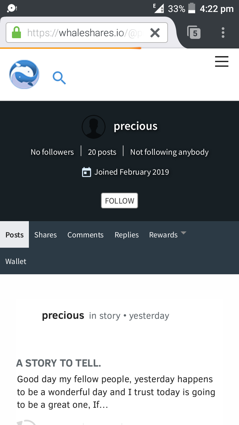The height and width of the screenshot is (425, 239).
Task: Switch to the Comments tab
Action: (x=85, y=234)
